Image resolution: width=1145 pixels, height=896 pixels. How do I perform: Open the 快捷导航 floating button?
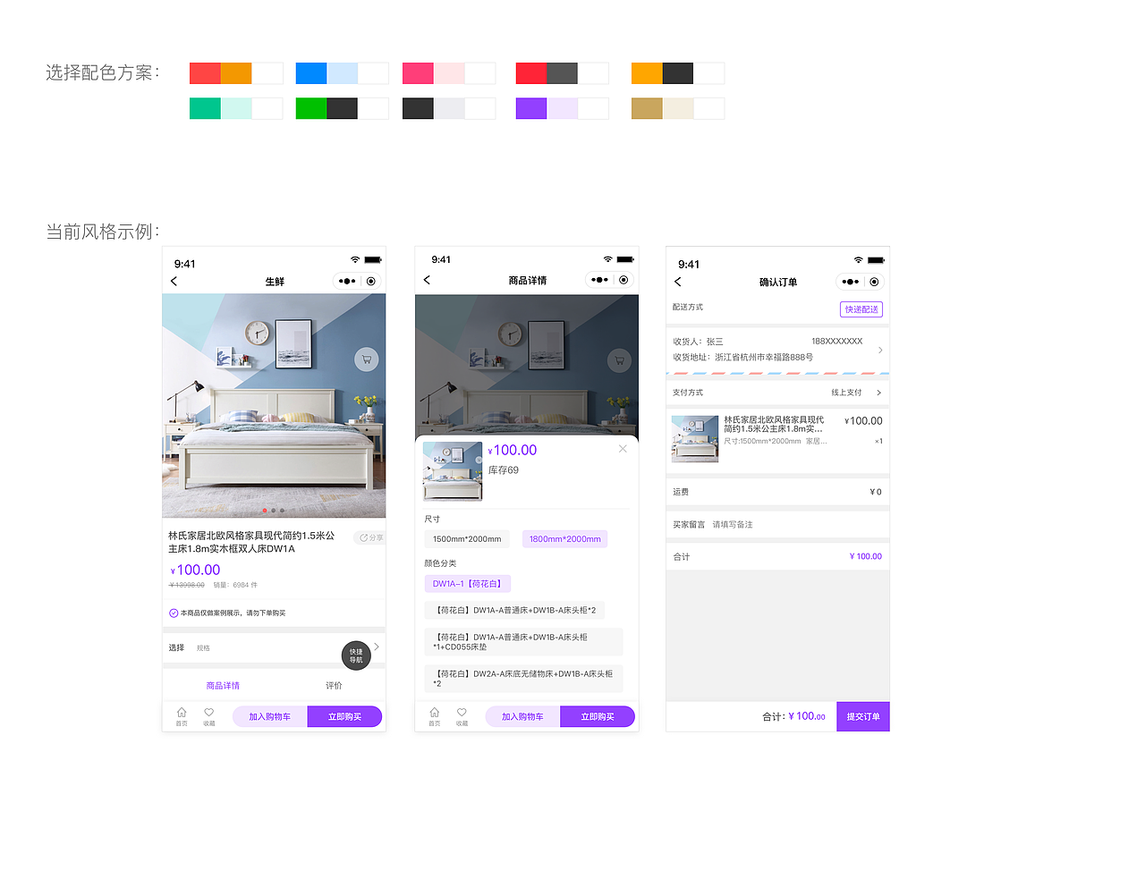tap(356, 655)
